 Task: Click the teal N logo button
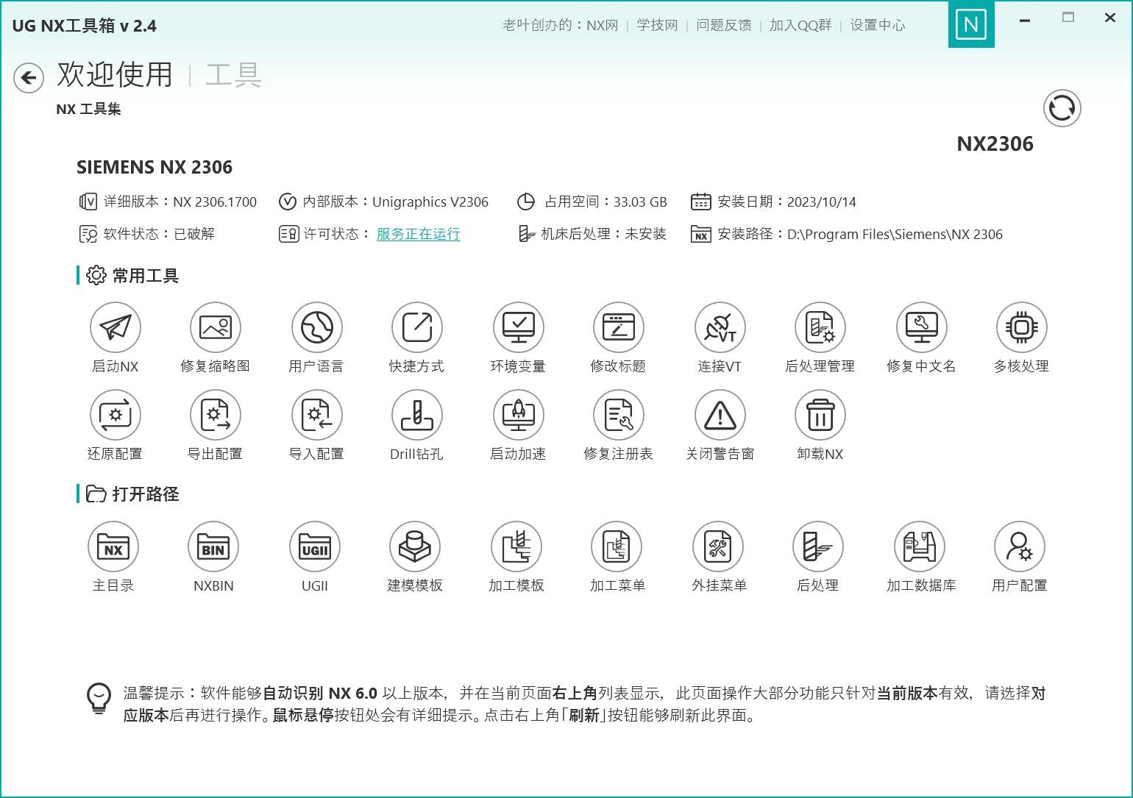(x=971, y=25)
